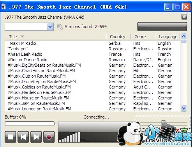The width and height of the screenshot is (192, 147).
Task: Select "#Musik.Lounge on RauteMusik.FM"
Action: point(92,109)
